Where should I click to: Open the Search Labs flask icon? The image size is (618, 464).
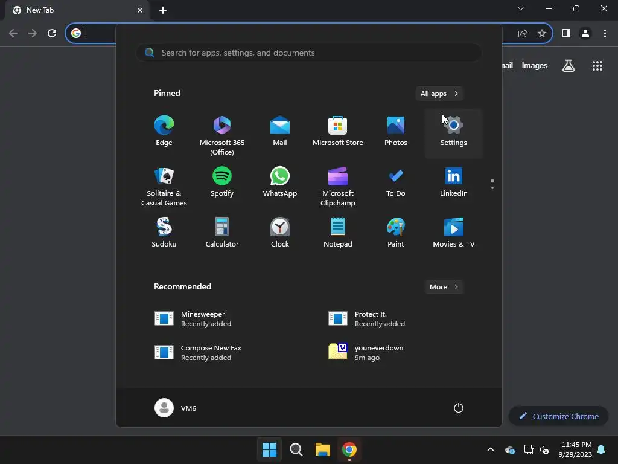[x=569, y=66]
